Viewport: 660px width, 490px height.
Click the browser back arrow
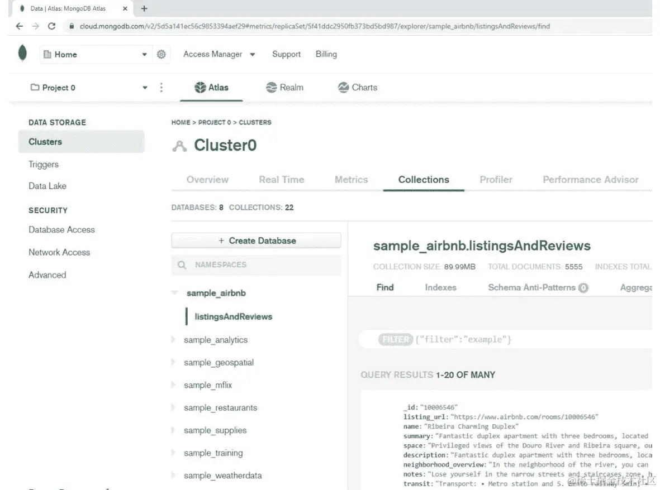click(x=18, y=26)
